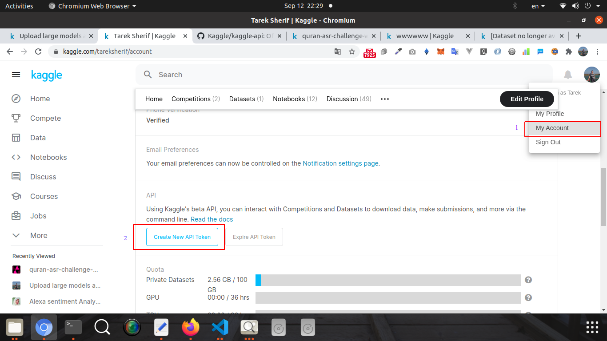Viewport: 607px width, 341px height.
Task: Open the Chromium three-dot menu
Action: (x=598, y=52)
